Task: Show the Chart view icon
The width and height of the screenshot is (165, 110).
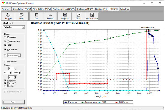Action: tap(79, 16)
